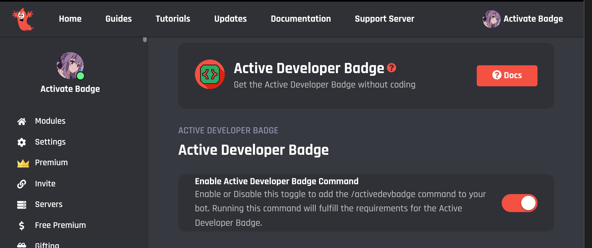Open the Guides menu item
The height and width of the screenshot is (248, 592).
pos(119,19)
